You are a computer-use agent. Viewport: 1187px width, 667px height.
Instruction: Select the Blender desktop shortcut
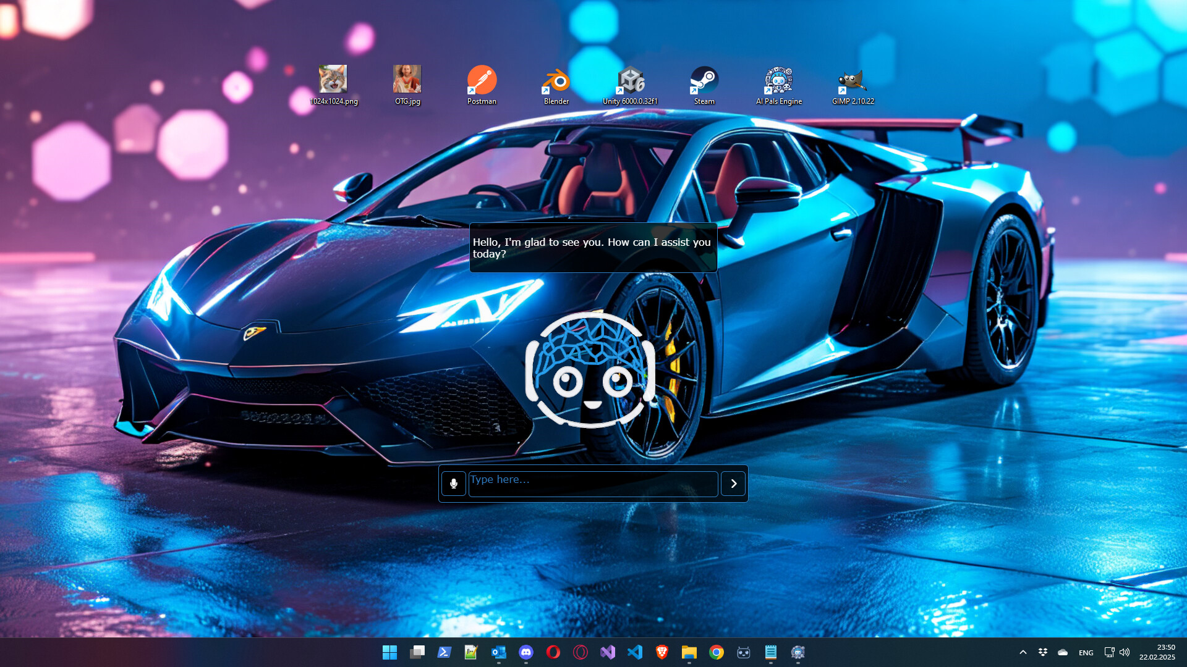click(556, 85)
